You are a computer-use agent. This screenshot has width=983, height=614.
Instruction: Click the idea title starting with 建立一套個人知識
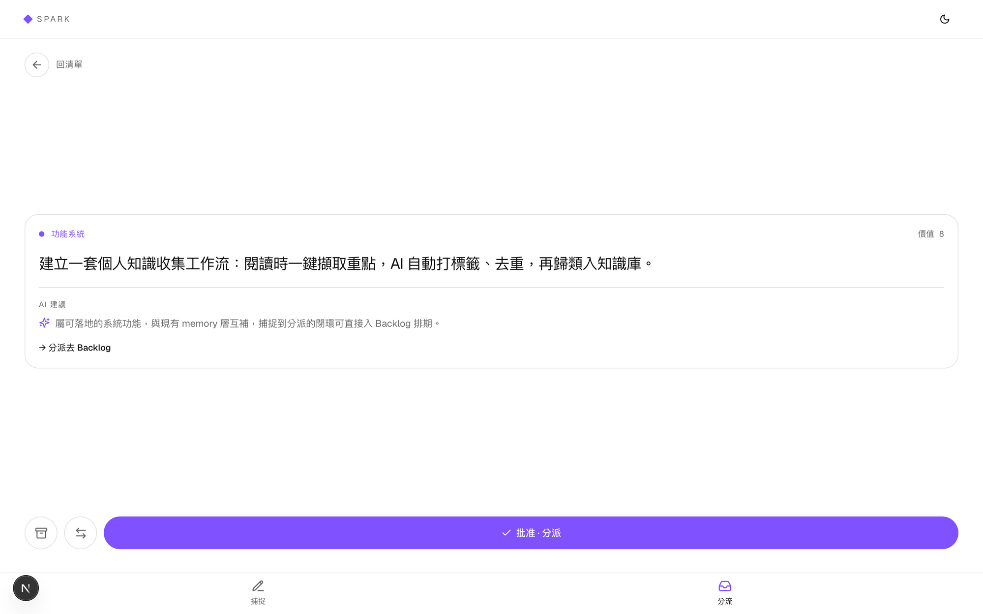[346, 264]
